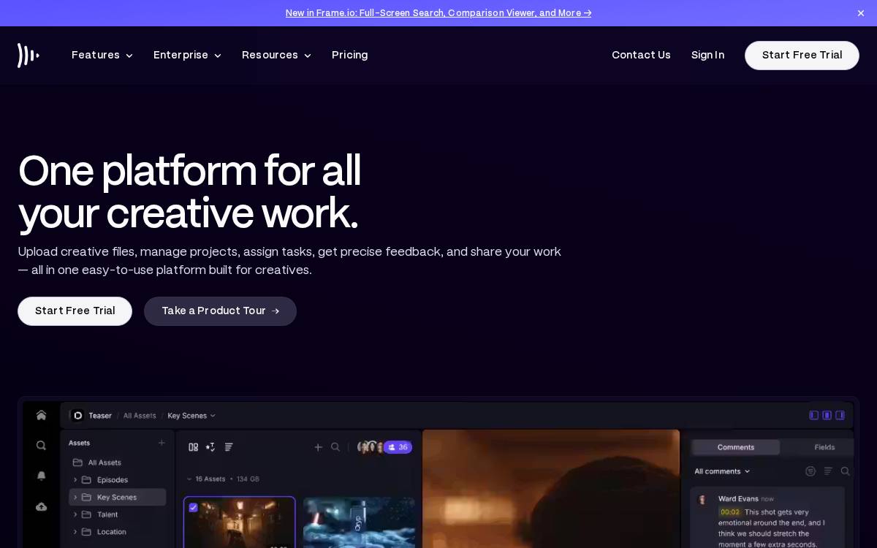Click the comments sort lines icon

point(828,471)
